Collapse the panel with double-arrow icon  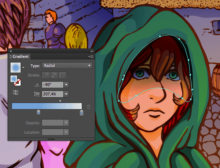[92, 51]
